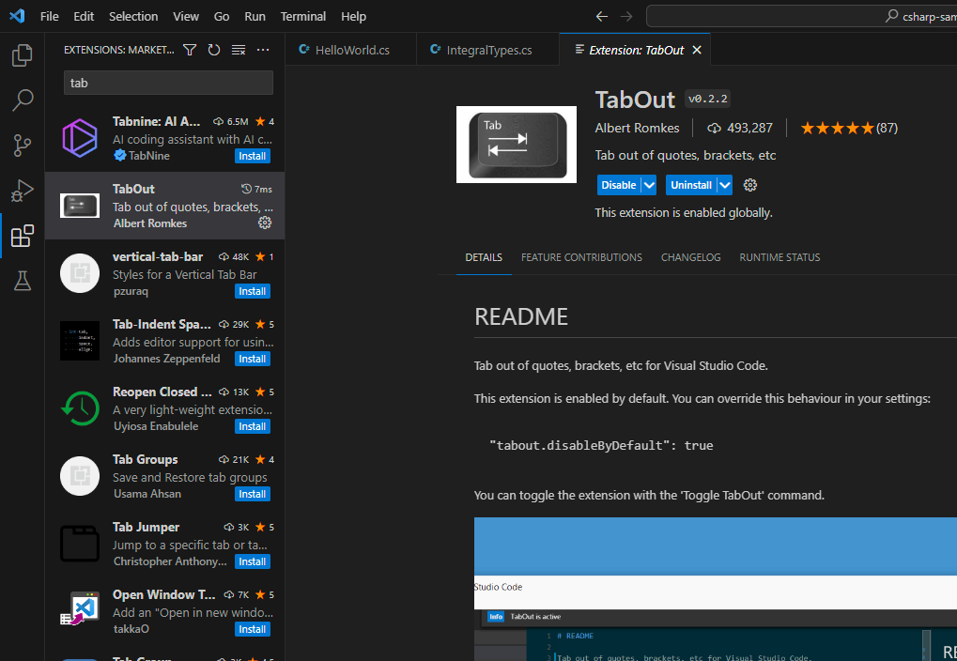Refresh the extensions list
This screenshot has width=957, height=661.
tap(213, 50)
